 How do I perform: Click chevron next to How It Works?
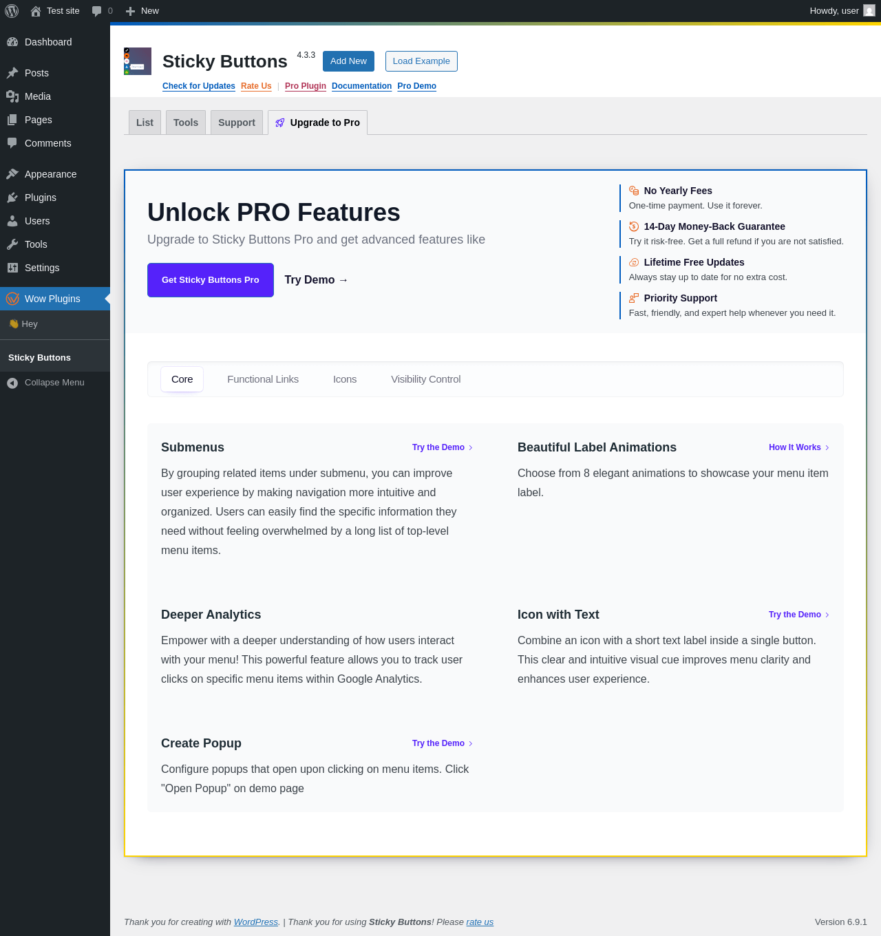827,447
